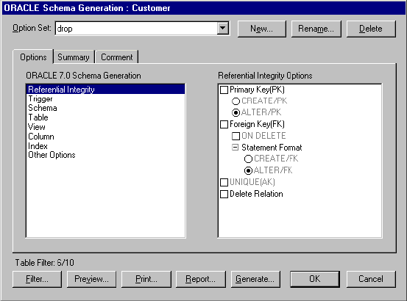Open the Option Set dropdown arrow
The image size is (407, 301).
pos(223,28)
